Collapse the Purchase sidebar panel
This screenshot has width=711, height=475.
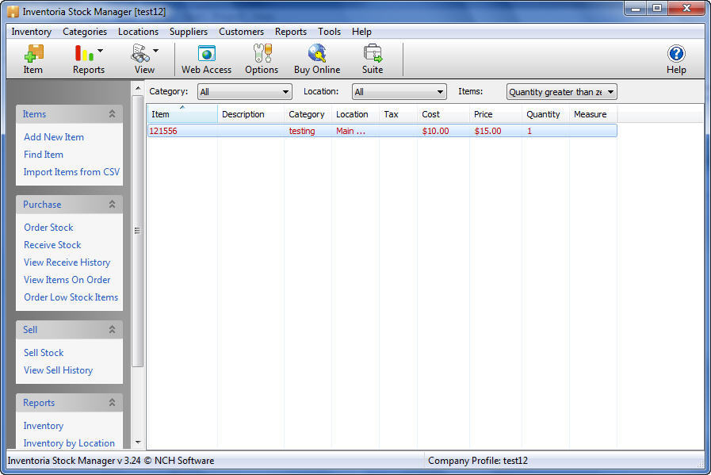(x=112, y=204)
